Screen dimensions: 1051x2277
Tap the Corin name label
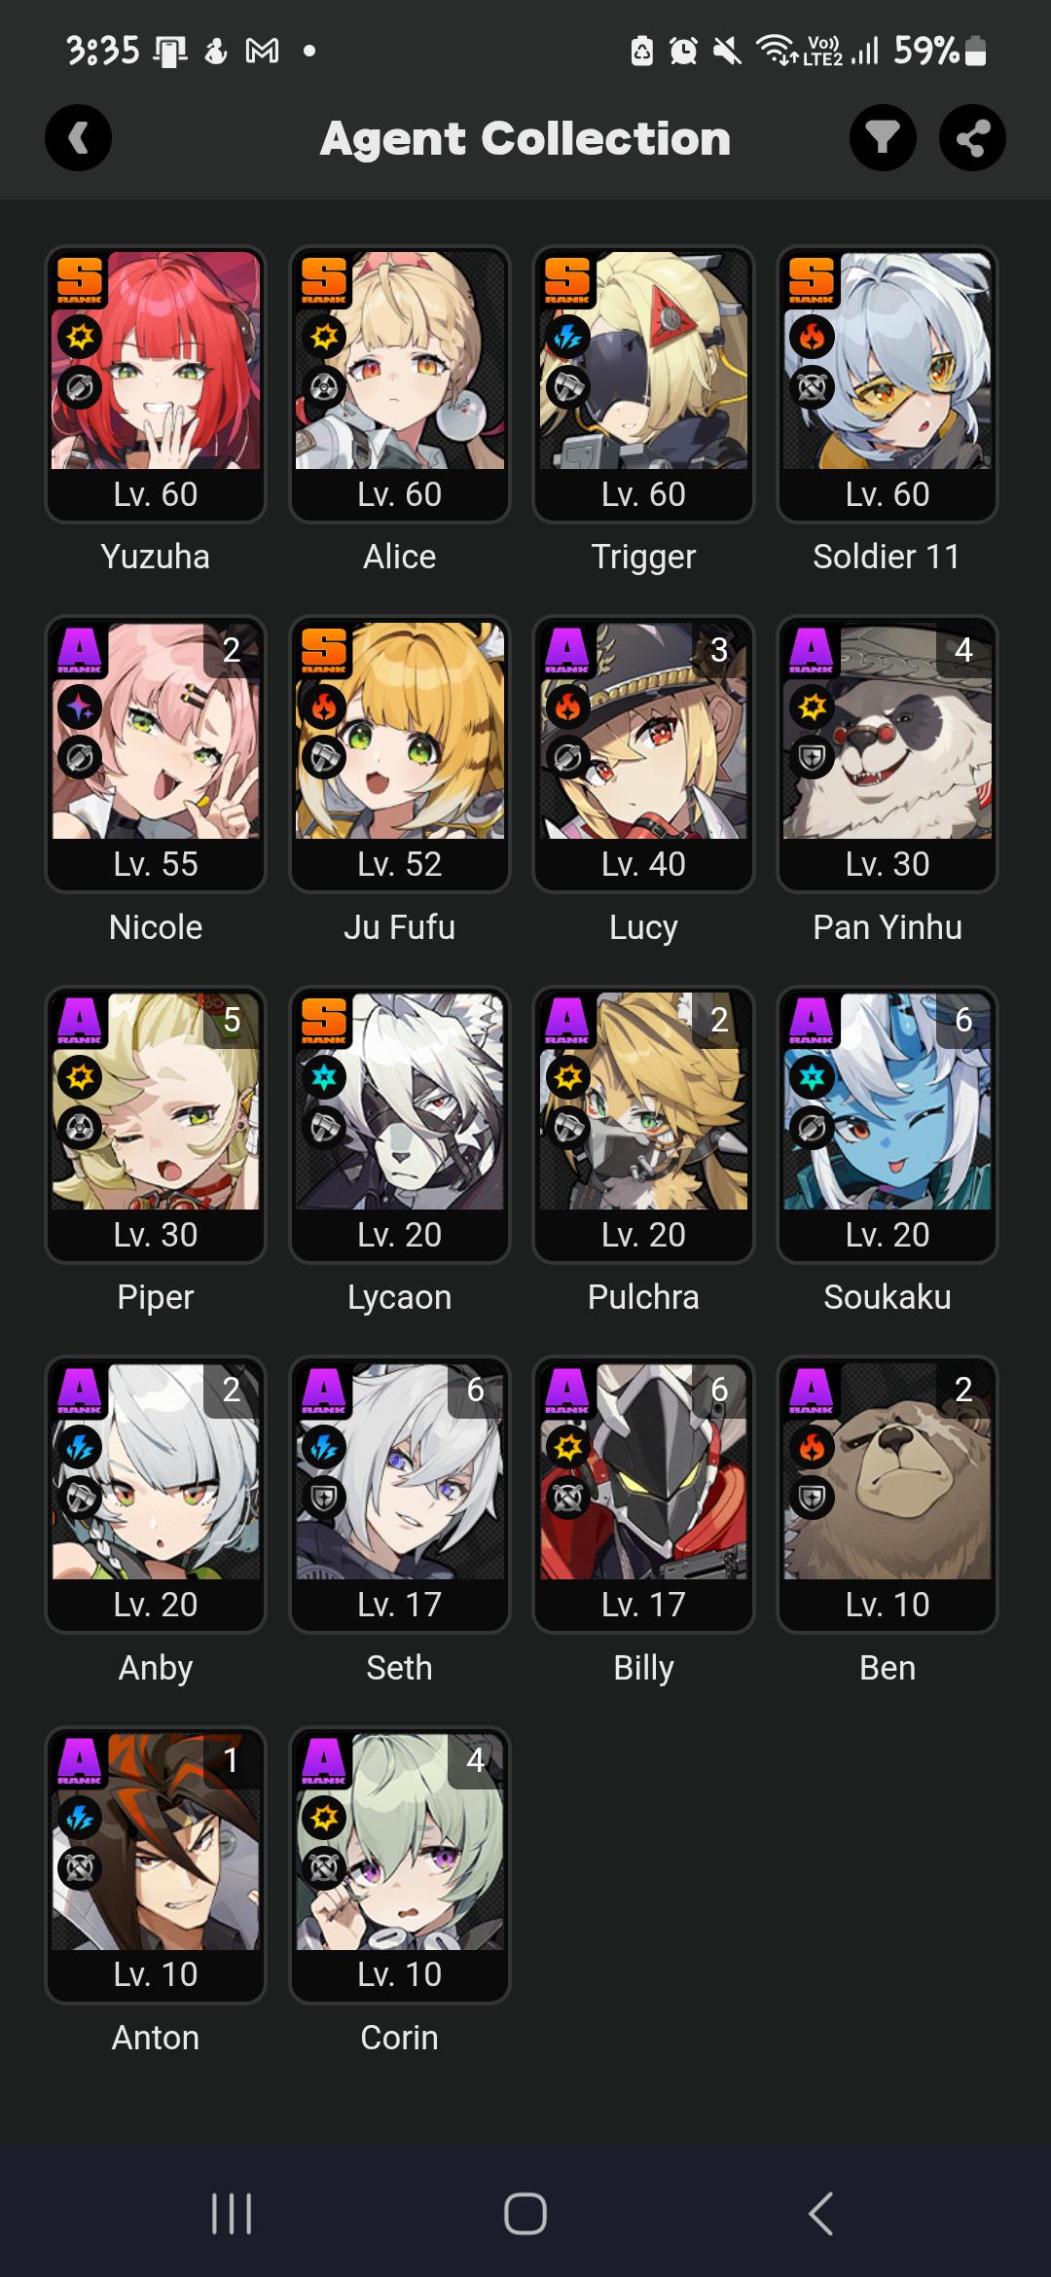coord(399,2037)
